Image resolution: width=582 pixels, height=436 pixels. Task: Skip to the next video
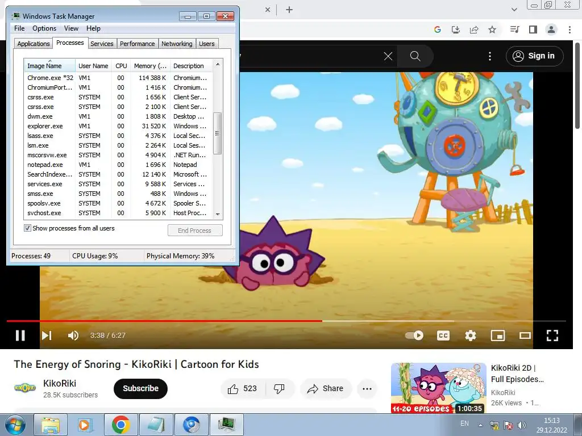[x=47, y=335]
